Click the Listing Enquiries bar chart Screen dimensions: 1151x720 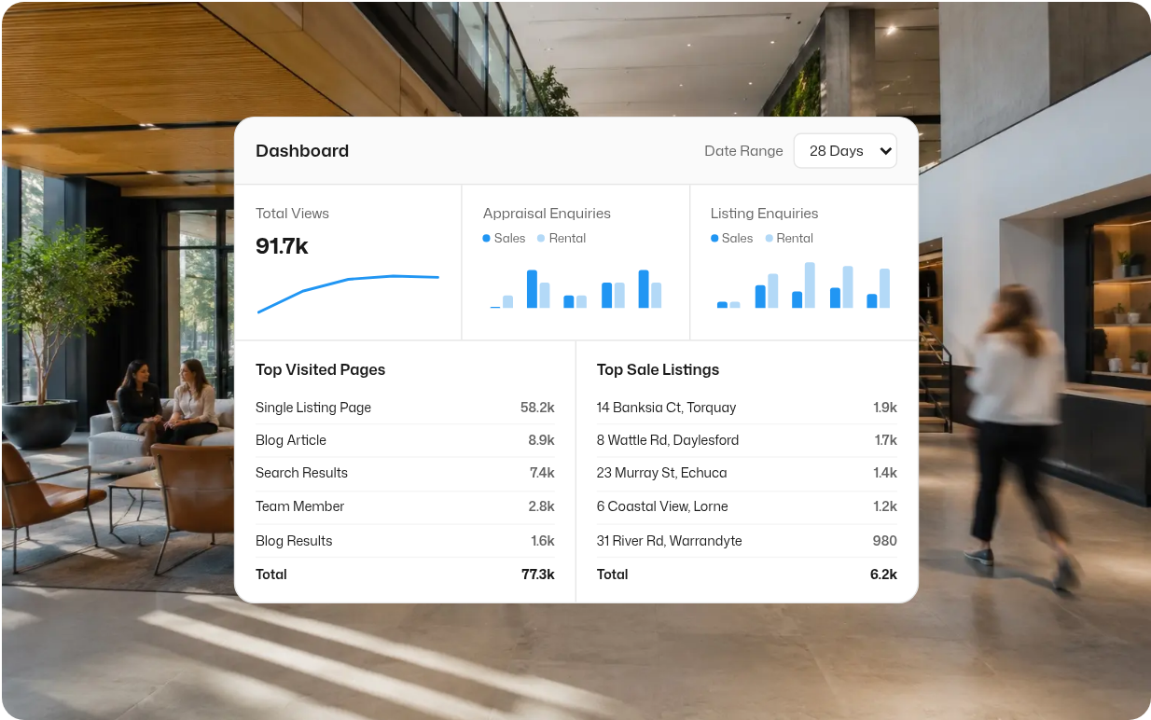(x=803, y=285)
